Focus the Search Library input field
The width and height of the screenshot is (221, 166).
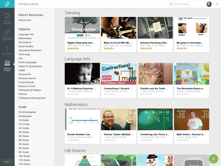[187, 4]
